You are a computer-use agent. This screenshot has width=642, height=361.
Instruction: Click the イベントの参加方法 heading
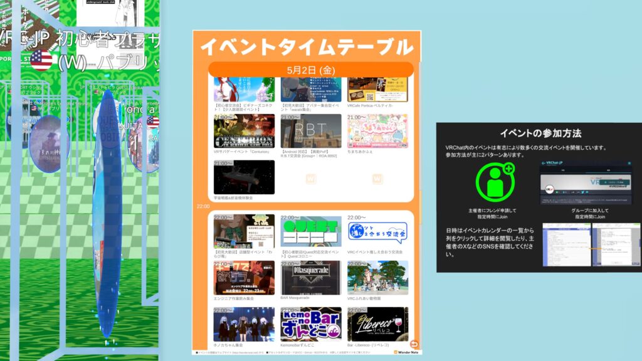[540, 133]
